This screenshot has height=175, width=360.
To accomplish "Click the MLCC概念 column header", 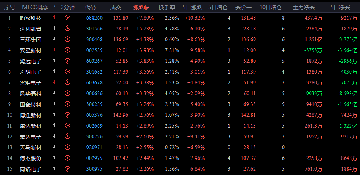I will tap(35, 7).
